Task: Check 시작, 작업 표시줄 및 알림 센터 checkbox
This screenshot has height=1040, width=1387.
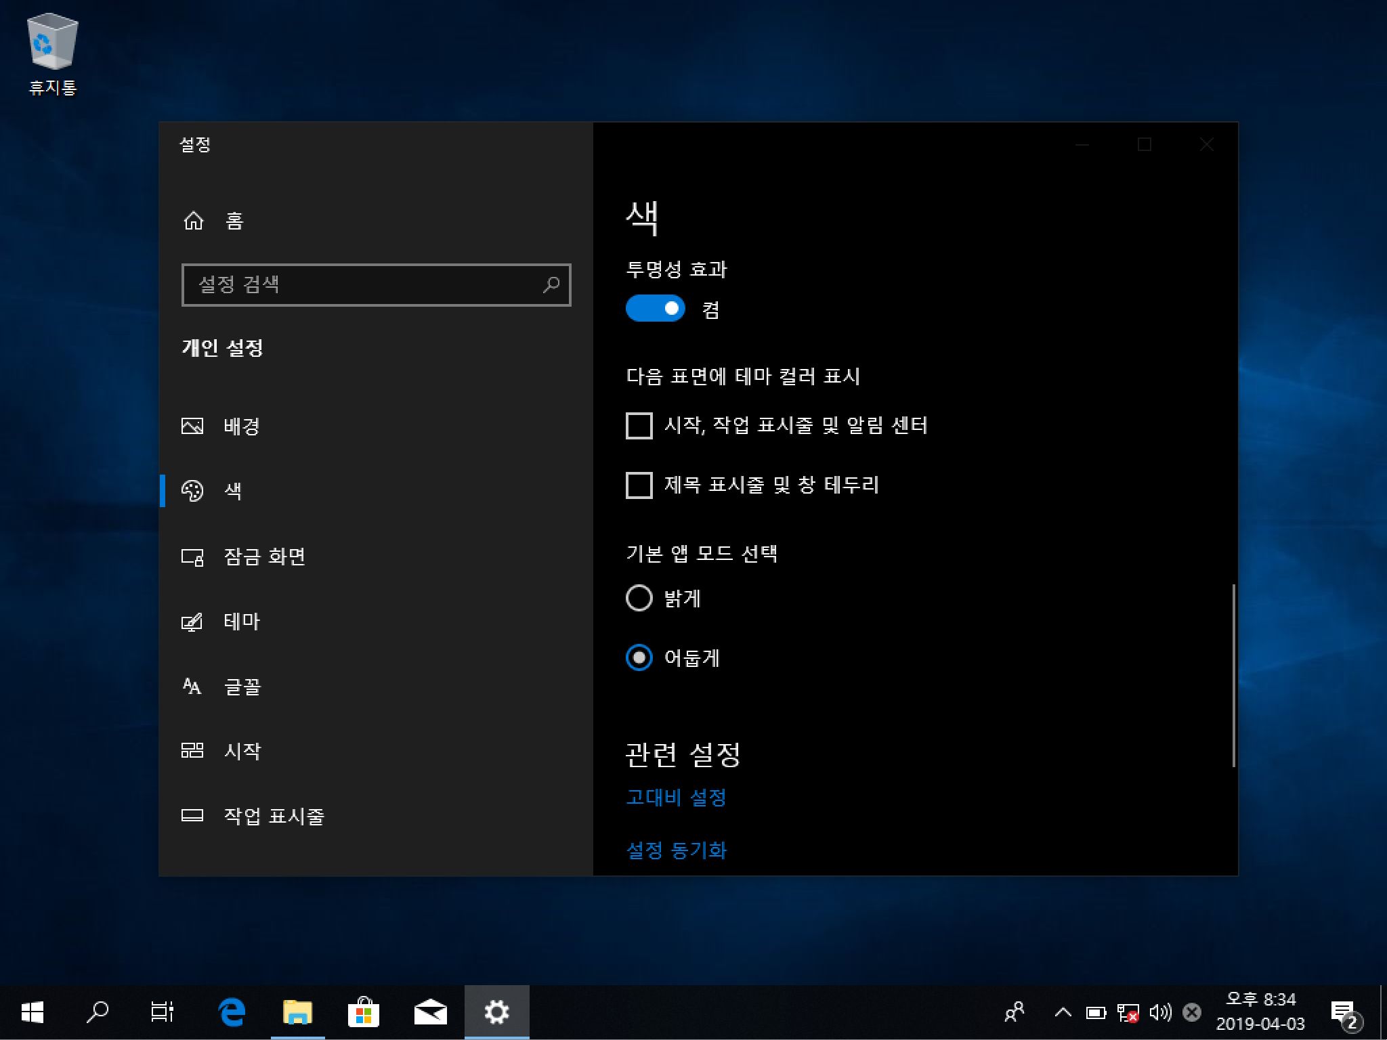Action: (639, 426)
